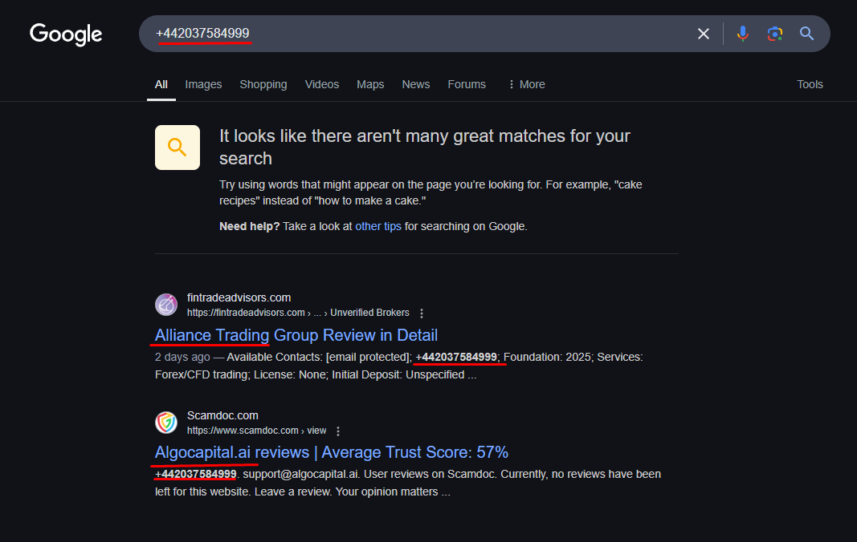This screenshot has width=857, height=542.
Task: Click the Scamdoc.com shield favicon
Action: click(166, 423)
